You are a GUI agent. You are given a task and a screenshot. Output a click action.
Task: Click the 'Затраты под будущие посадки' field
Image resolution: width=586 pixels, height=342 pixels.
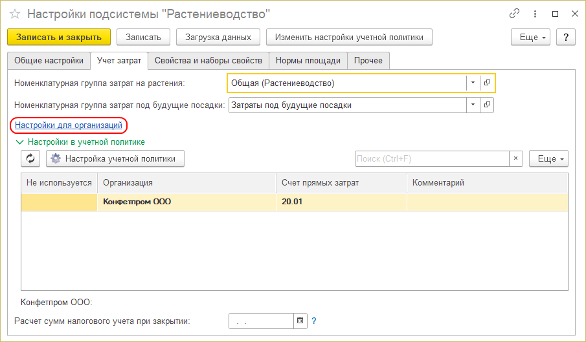pos(348,105)
